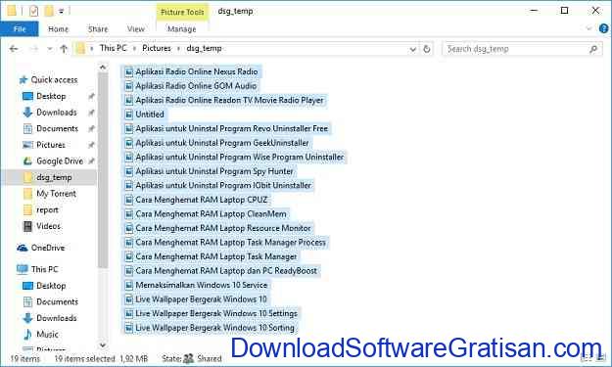Screen dimensions: 612x367
Task: Click the Picture Tools contextual tab header
Action: pos(182,12)
